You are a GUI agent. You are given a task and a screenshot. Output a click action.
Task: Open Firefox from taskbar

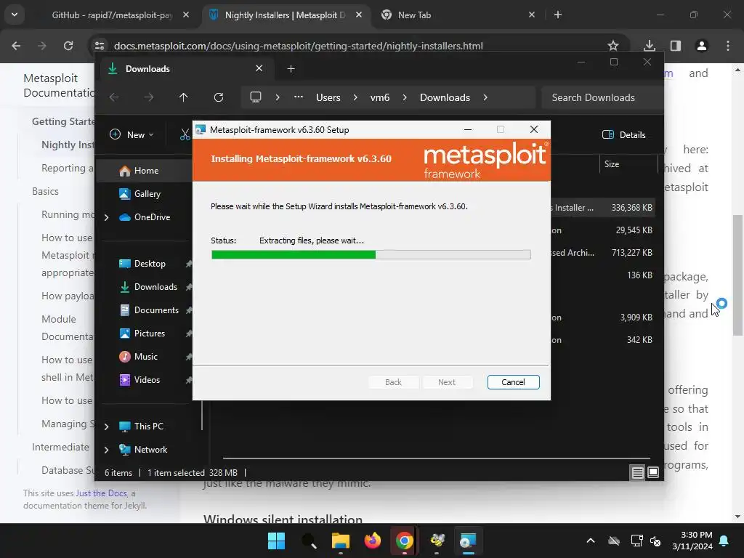(373, 541)
